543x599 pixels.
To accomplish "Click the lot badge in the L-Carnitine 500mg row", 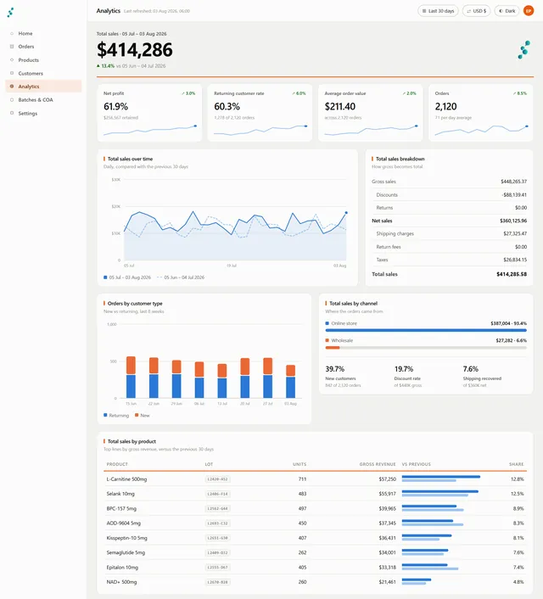I will [x=218, y=479].
